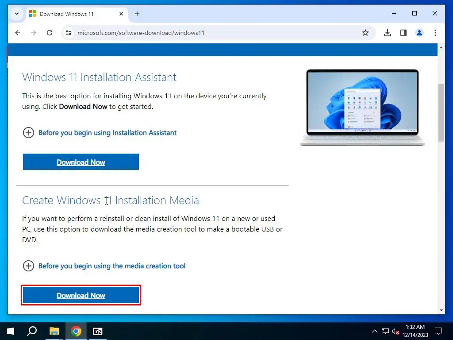Bookmark this page with the star icon
Screen dimensions: 453x340
pos(365,33)
